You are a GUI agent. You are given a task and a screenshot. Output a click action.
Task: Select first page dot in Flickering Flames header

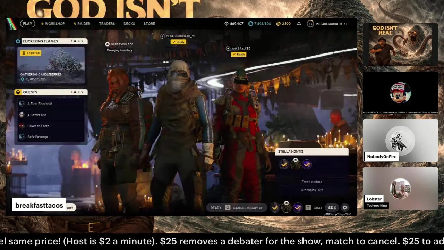[x=75, y=41]
